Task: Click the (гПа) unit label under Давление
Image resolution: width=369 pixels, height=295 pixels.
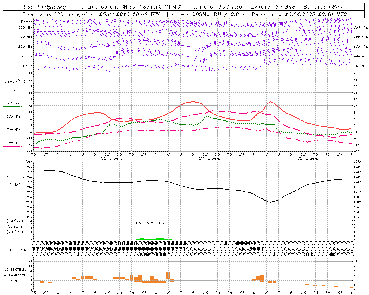Action: [15, 185]
